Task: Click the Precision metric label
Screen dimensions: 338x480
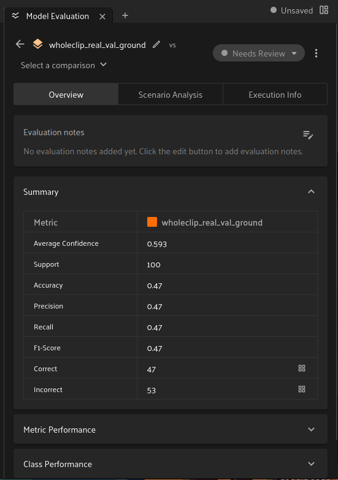Action: tap(48, 306)
